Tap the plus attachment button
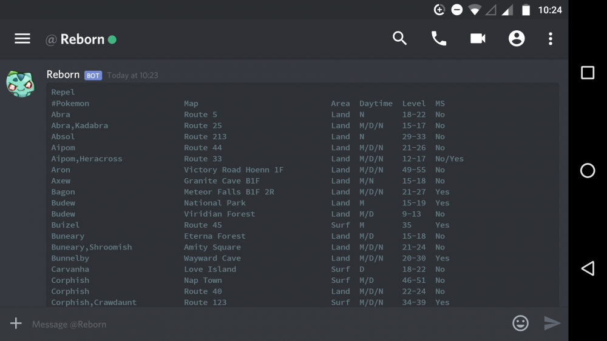The height and width of the screenshot is (341, 607). [x=16, y=323]
